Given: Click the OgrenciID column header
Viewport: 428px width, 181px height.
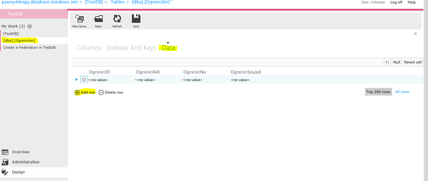Looking at the screenshot, I should 99,72.
